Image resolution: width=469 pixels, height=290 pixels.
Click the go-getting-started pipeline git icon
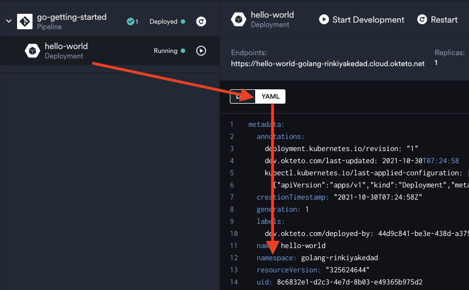(x=25, y=22)
